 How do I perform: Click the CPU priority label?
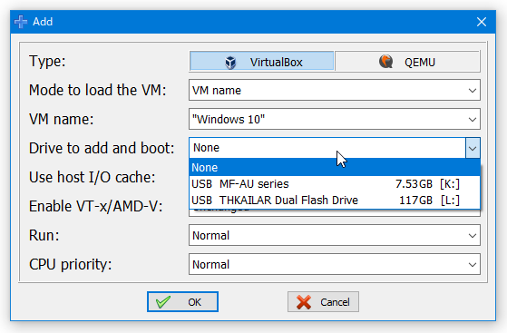click(x=70, y=264)
